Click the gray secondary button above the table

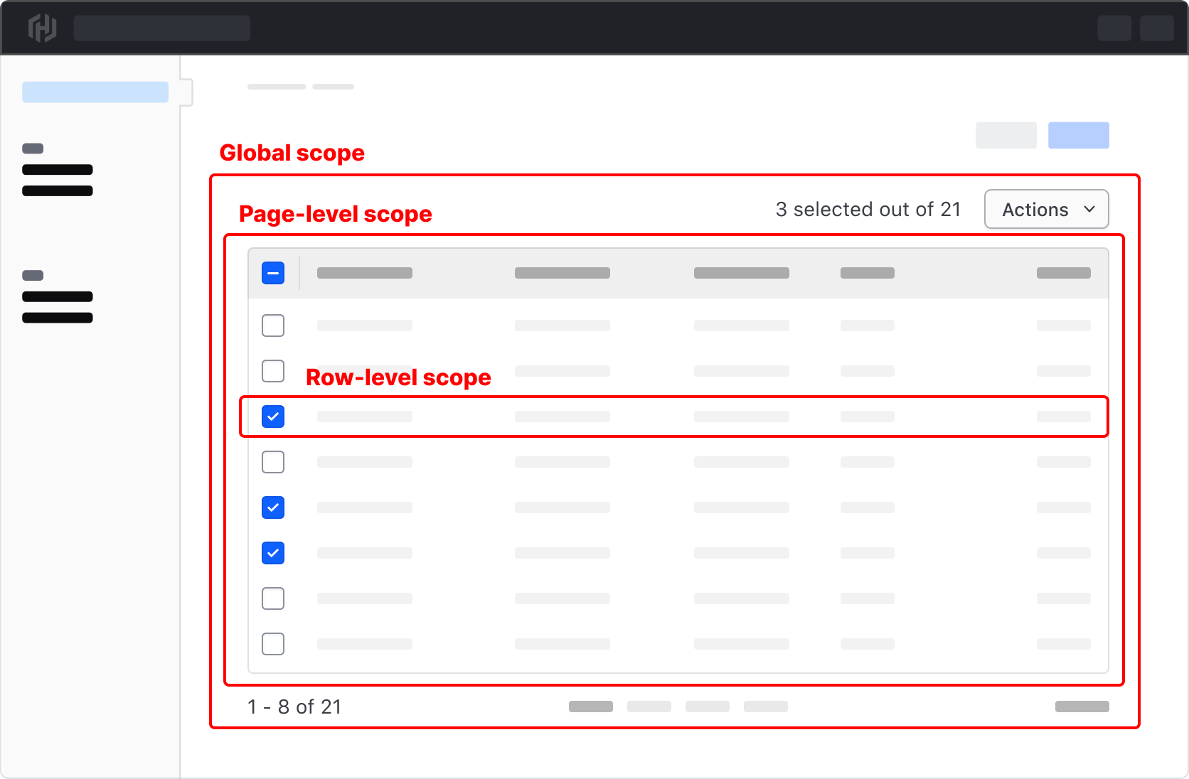1006,135
